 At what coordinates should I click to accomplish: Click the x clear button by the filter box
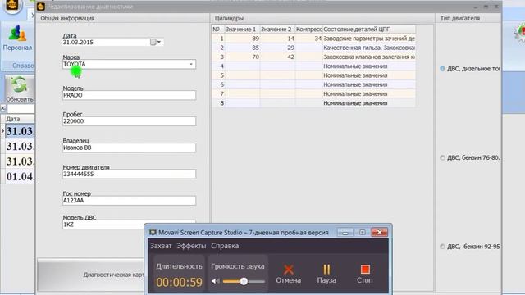point(3,108)
